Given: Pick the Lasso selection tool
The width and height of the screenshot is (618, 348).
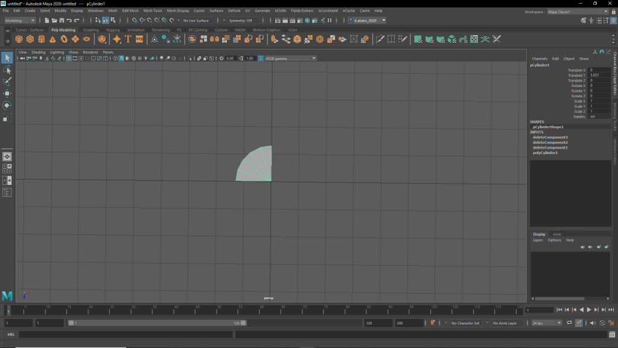Looking at the screenshot, I should (7, 70).
